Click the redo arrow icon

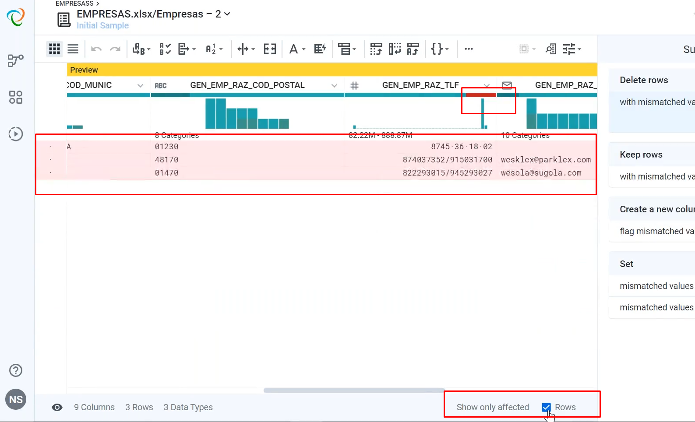pyautogui.click(x=115, y=49)
